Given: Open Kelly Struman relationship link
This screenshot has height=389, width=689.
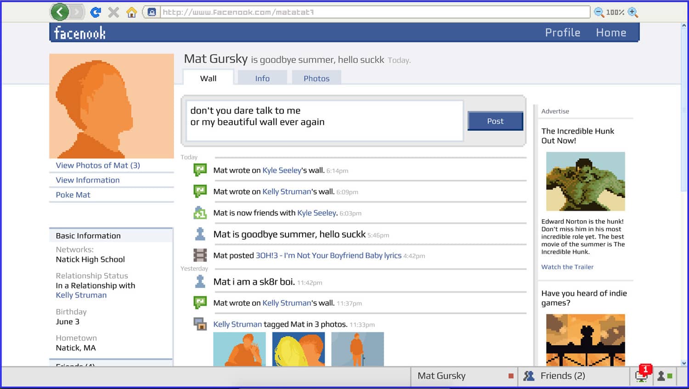Looking at the screenshot, I should tap(81, 295).
